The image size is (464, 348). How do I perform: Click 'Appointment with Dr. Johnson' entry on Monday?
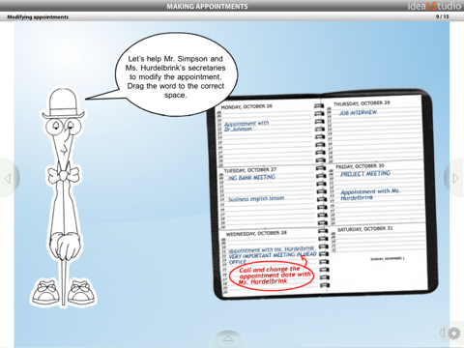coord(246,126)
